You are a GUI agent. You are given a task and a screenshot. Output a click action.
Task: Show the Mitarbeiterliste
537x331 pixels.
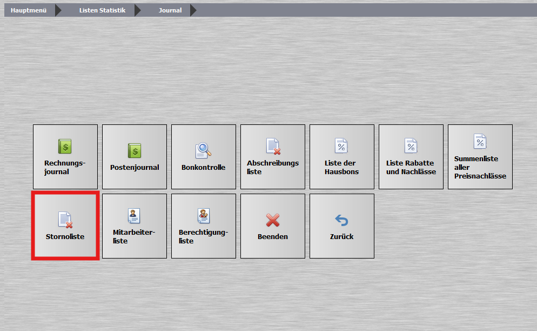tap(134, 226)
